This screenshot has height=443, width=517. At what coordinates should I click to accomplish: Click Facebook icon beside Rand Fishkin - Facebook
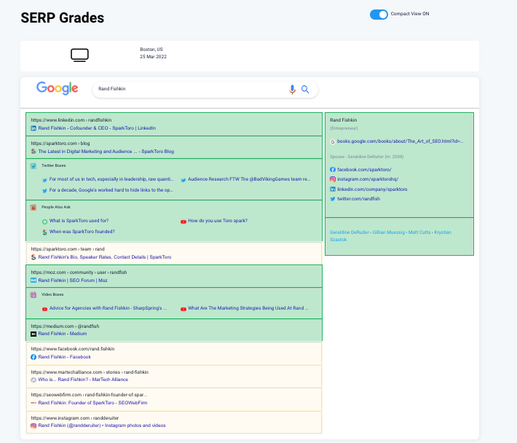pyautogui.click(x=33, y=357)
